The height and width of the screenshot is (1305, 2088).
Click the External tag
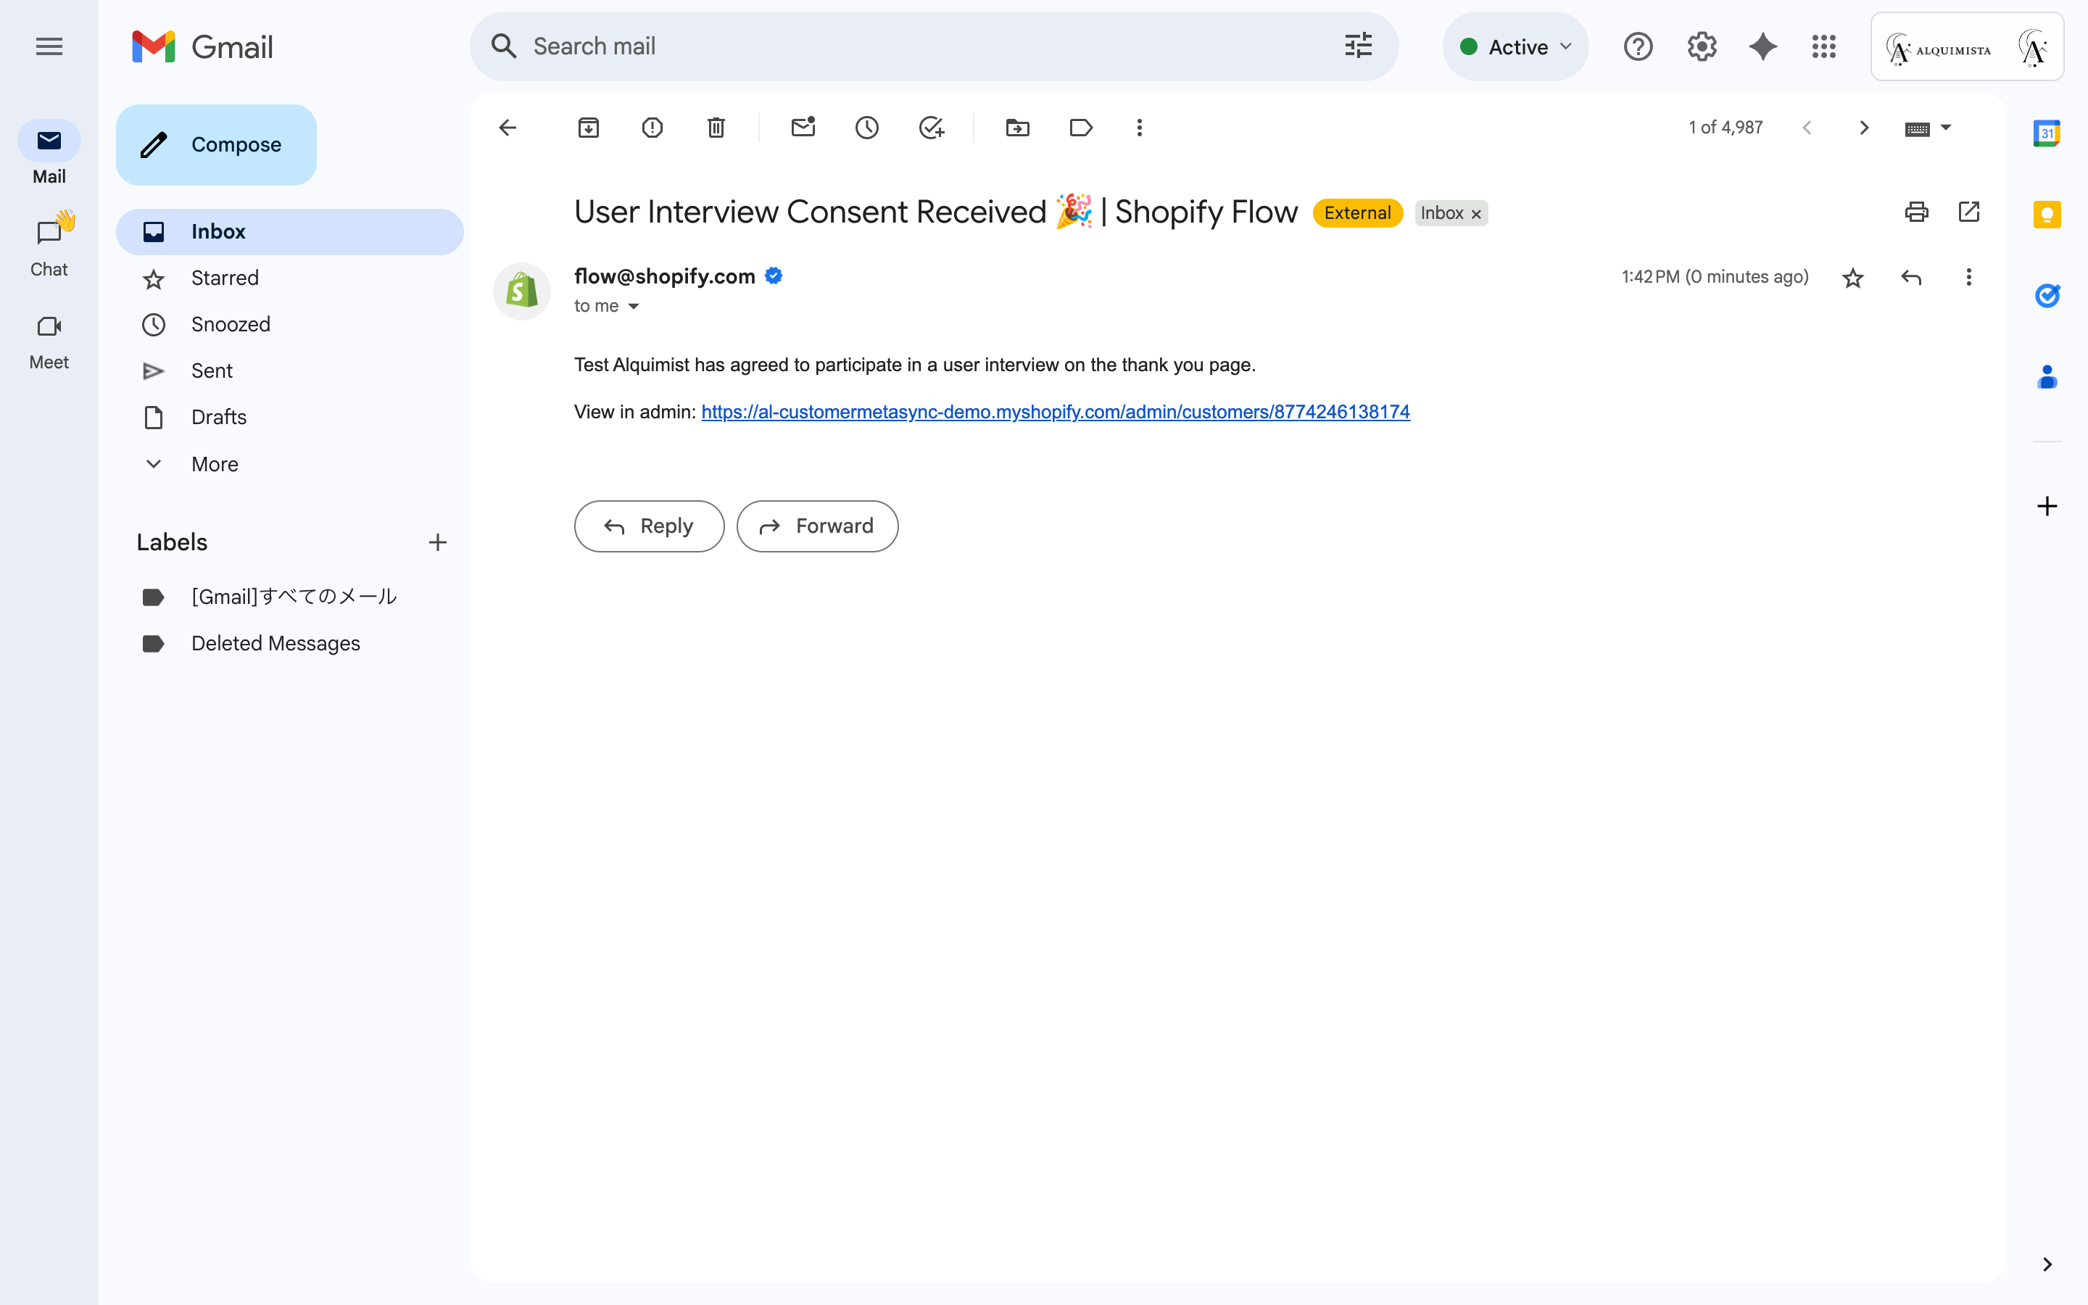click(1357, 213)
